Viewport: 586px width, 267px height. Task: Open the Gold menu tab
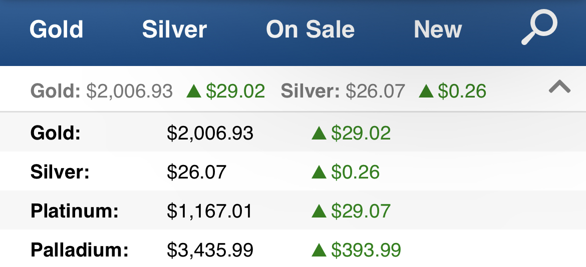pyautogui.click(x=57, y=29)
